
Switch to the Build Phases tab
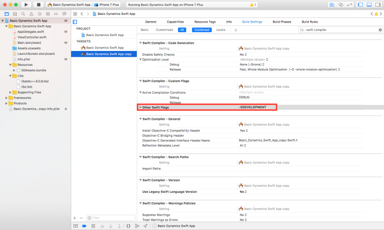(282, 22)
